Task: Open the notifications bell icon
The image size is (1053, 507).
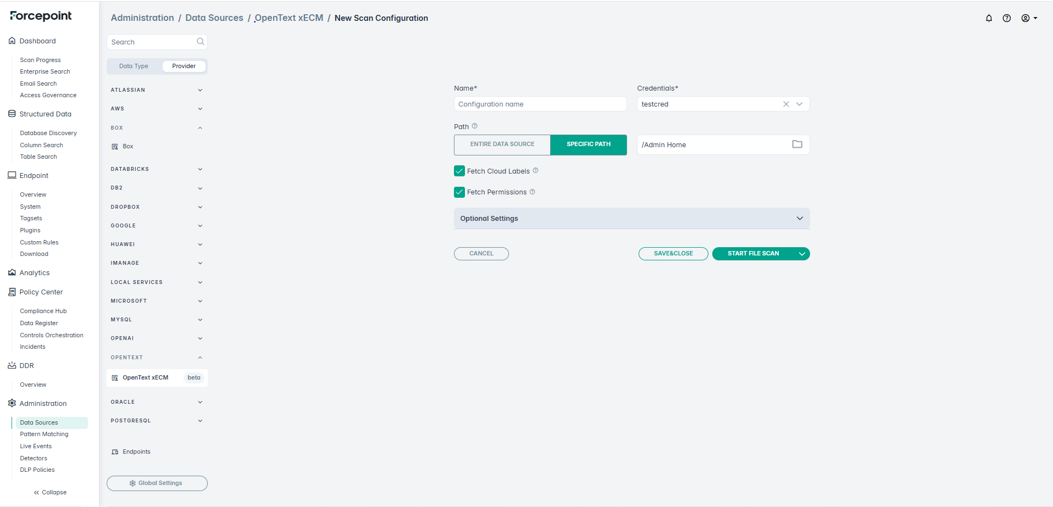Action: tap(989, 18)
